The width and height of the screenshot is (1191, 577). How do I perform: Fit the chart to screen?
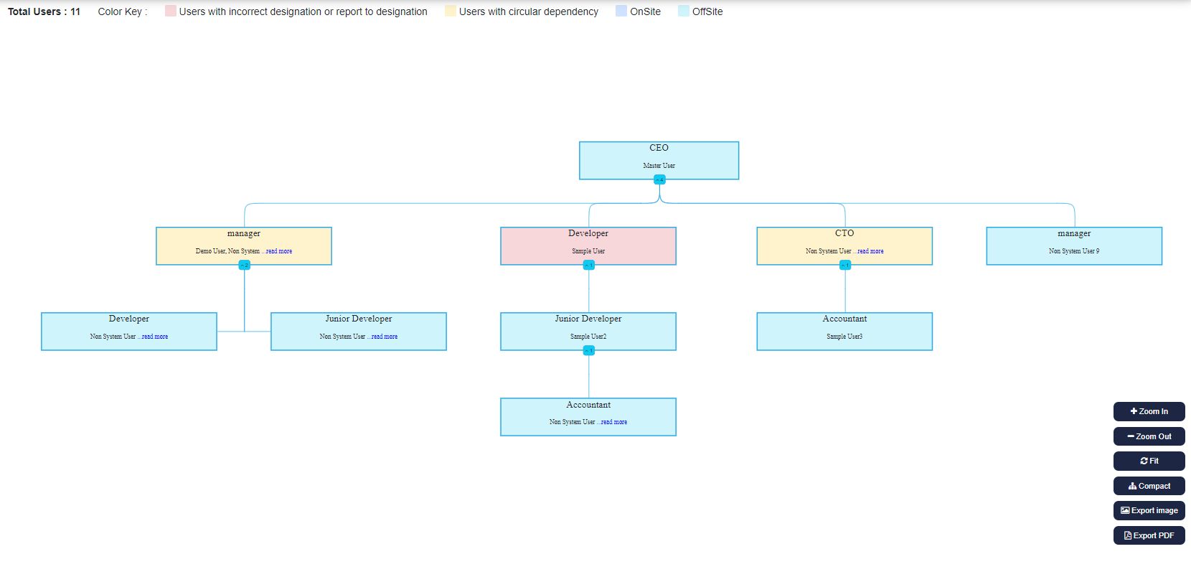pyautogui.click(x=1149, y=461)
